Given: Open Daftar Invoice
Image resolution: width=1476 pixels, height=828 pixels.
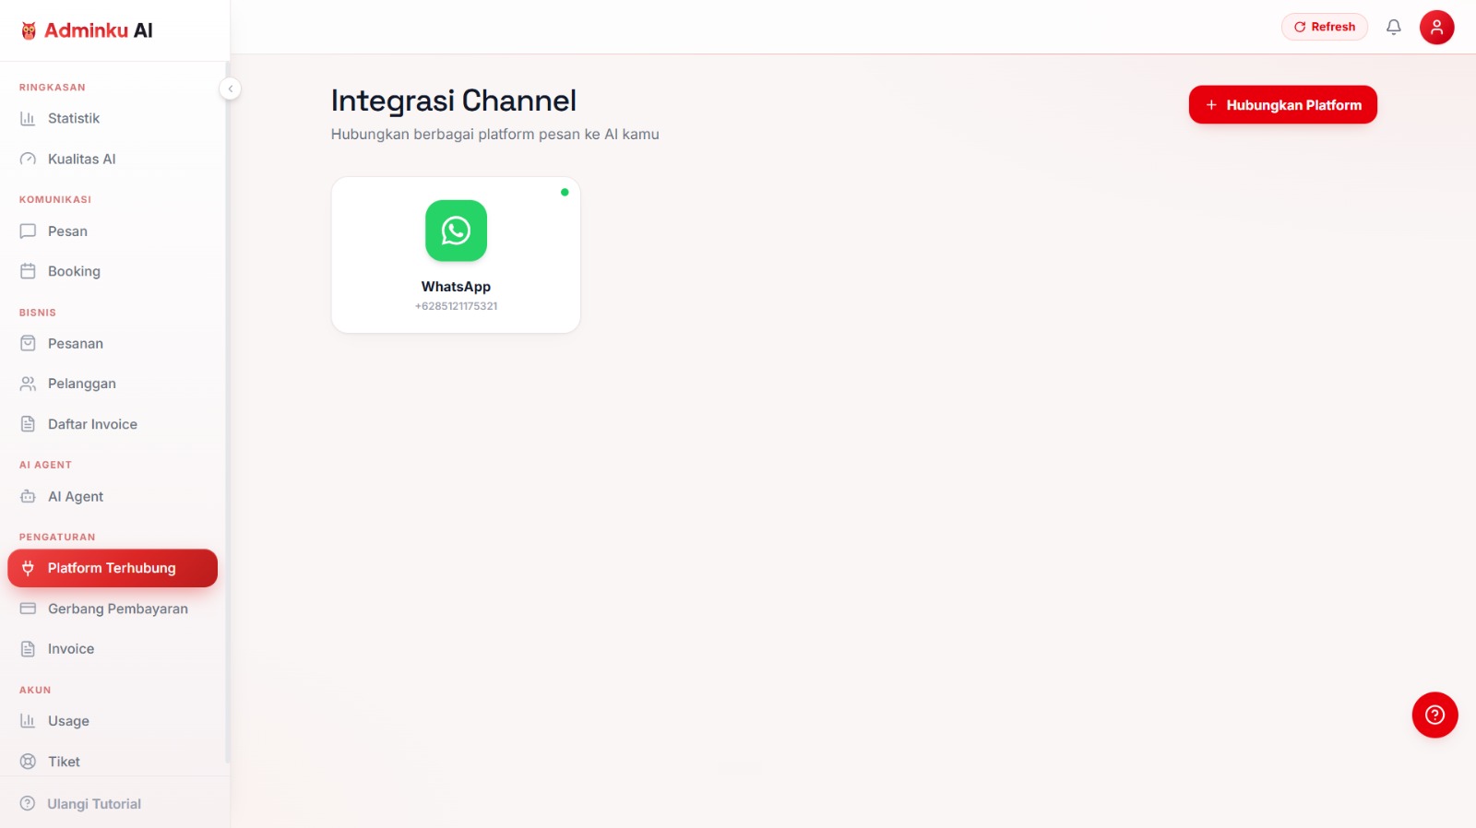Looking at the screenshot, I should click(x=113, y=424).
